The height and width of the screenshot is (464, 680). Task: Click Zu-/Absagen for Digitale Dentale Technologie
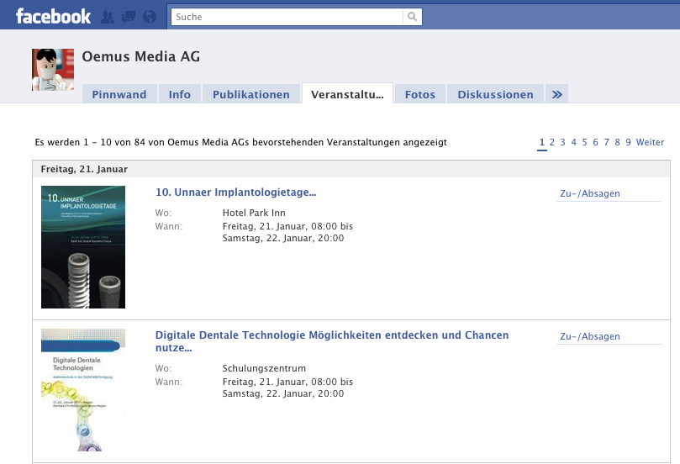pos(590,336)
